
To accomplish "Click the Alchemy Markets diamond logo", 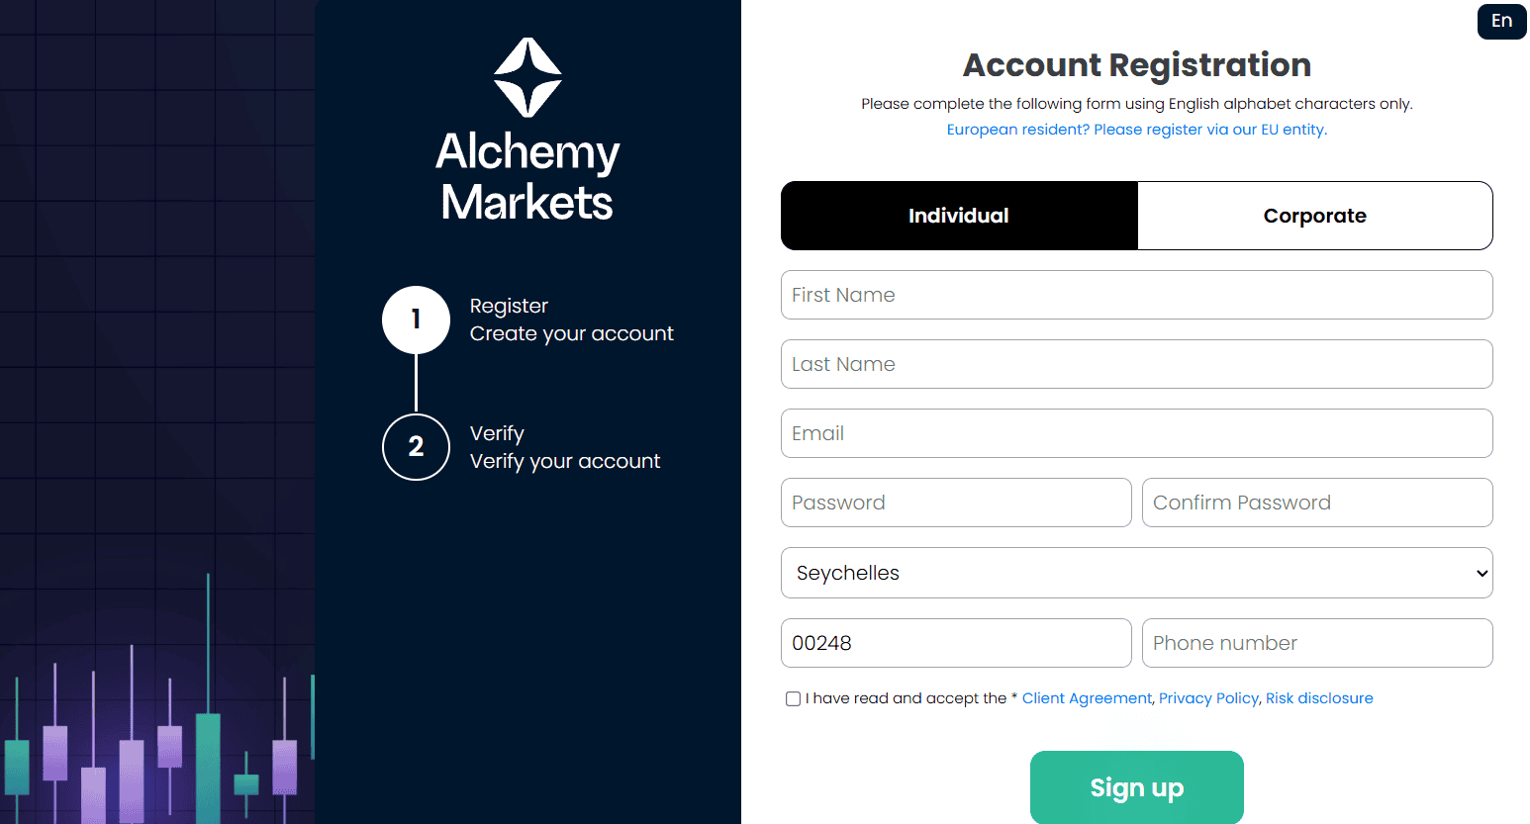I will (527, 76).
